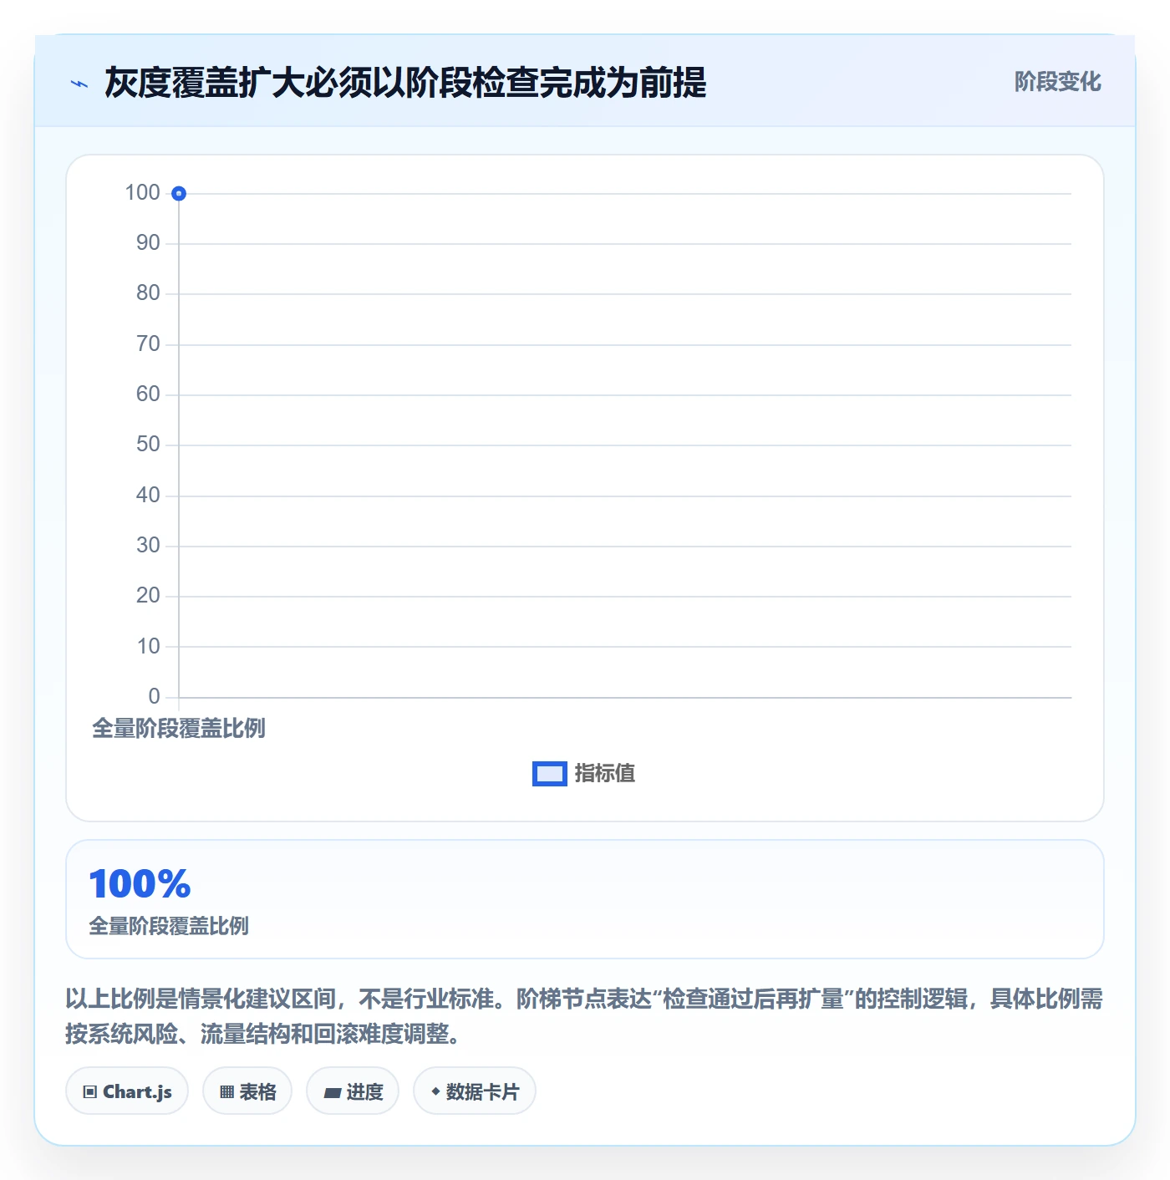Image resolution: width=1170 pixels, height=1180 pixels.
Task: Select the Chart.js tag chip
Action: click(127, 1091)
